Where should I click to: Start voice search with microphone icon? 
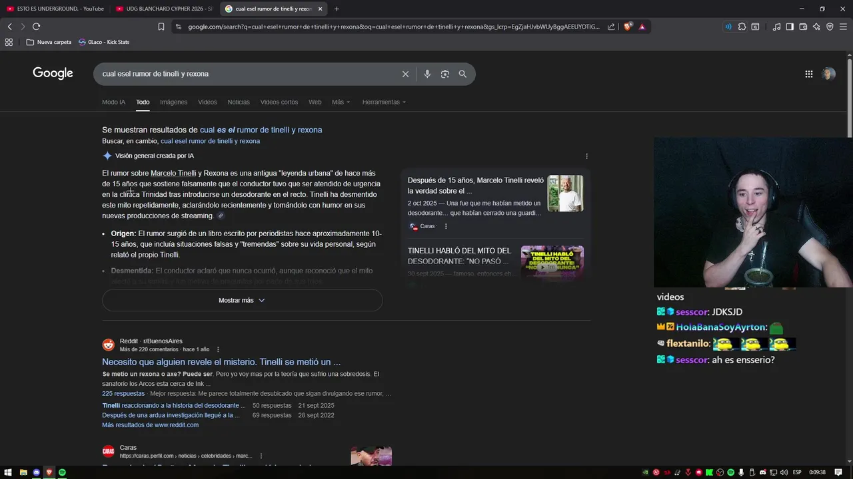[x=427, y=74]
